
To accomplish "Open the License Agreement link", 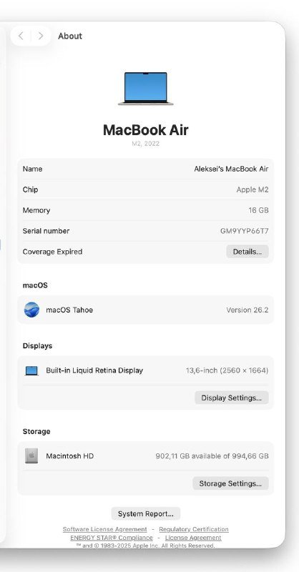I will pyautogui.click(x=193, y=538).
